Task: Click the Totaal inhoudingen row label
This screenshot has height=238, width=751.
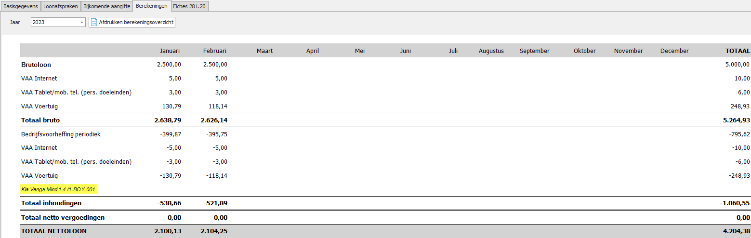Action: pyautogui.click(x=51, y=203)
